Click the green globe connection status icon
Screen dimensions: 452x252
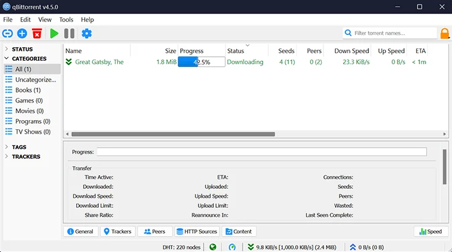point(213,247)
